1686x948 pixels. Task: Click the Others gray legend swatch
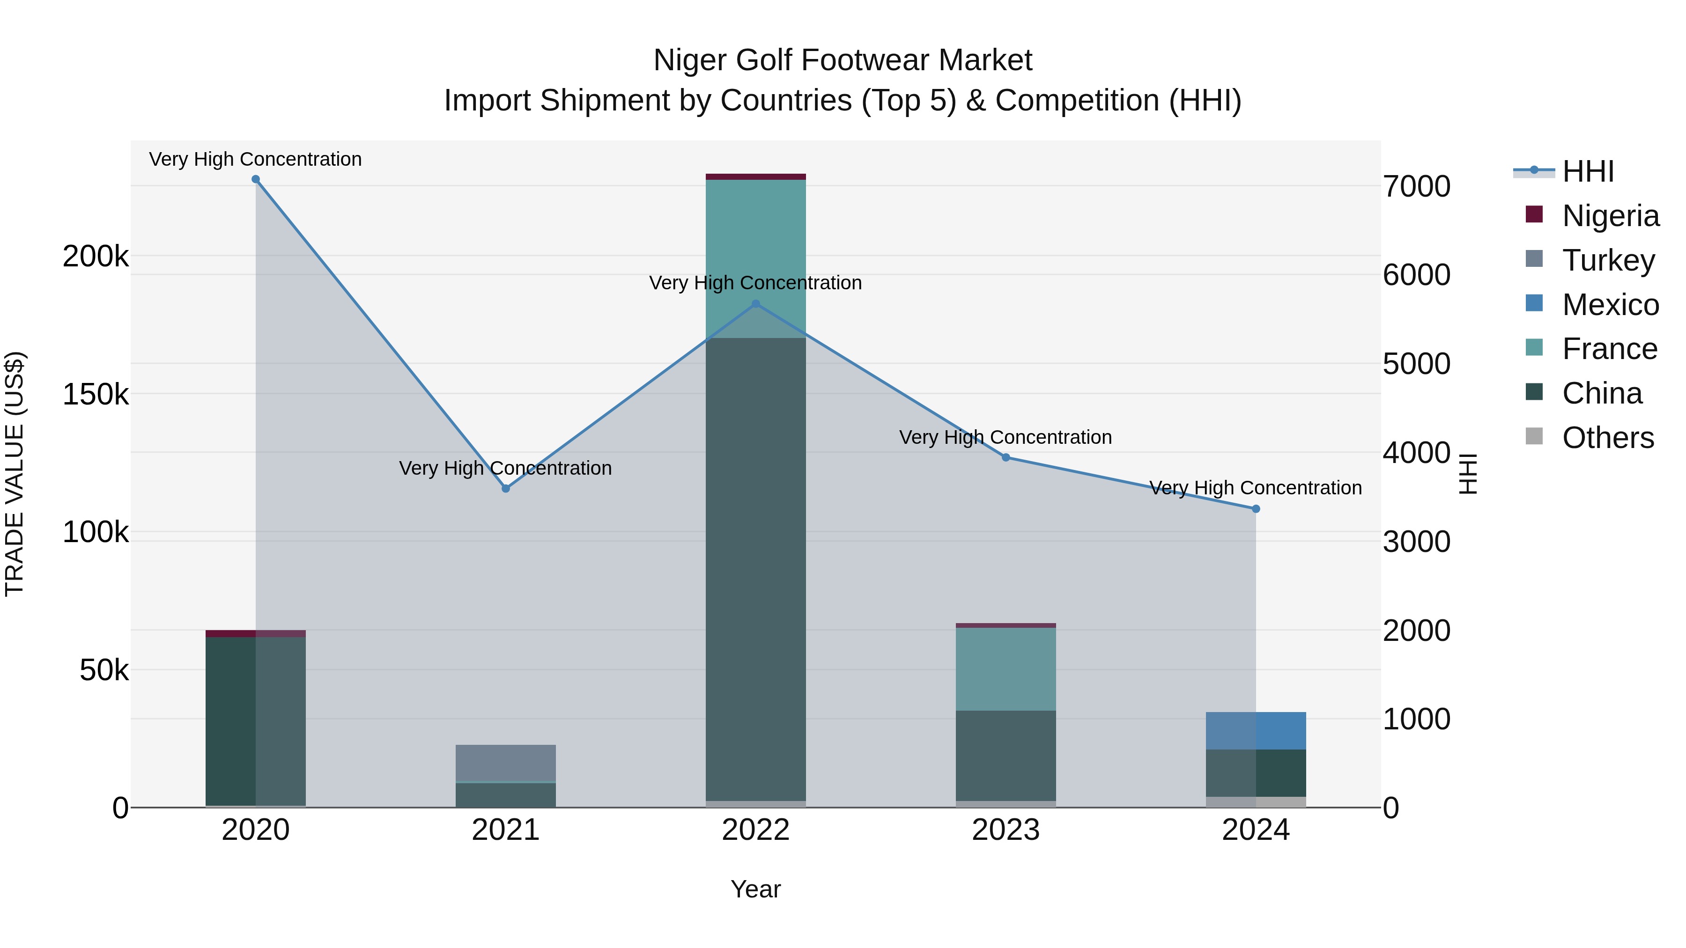click(1534, 436)
